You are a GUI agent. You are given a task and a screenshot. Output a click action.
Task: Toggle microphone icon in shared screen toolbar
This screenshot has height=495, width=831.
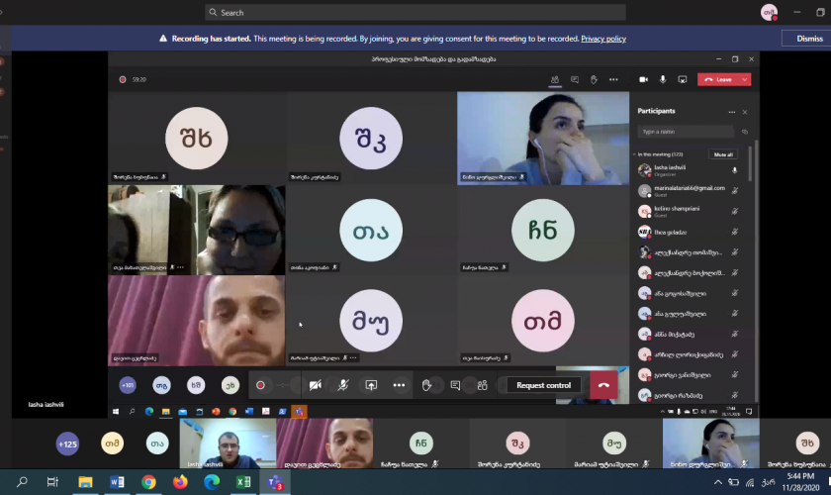[663, 79]
